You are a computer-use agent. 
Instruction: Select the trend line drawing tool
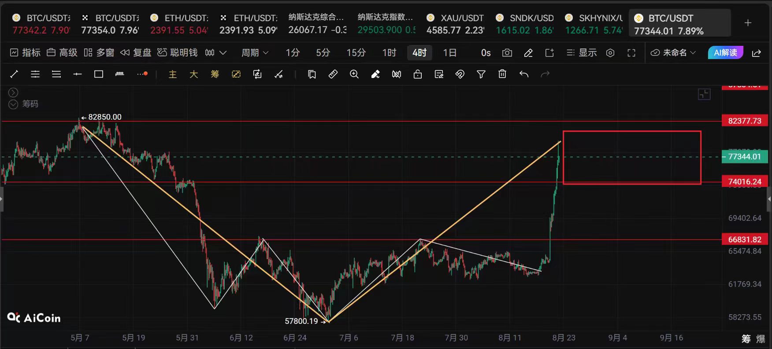14,74
